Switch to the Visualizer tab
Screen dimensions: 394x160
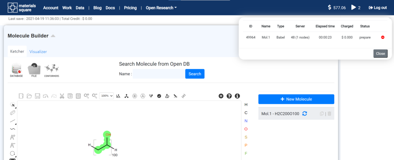(x=38, y=51)
